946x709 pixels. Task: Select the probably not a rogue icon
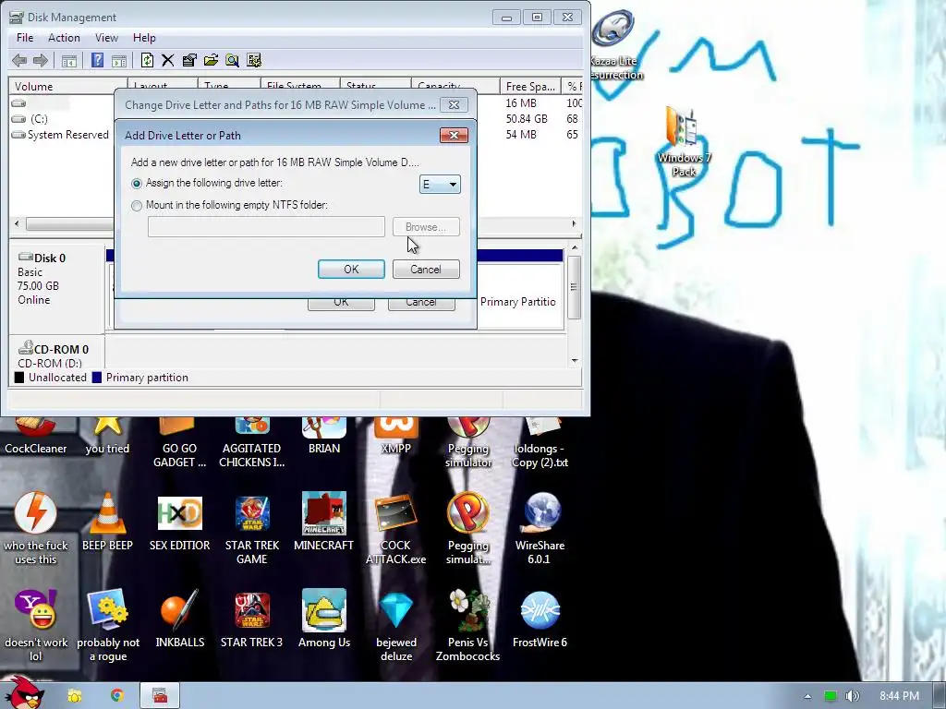click(x=108, y=626)
